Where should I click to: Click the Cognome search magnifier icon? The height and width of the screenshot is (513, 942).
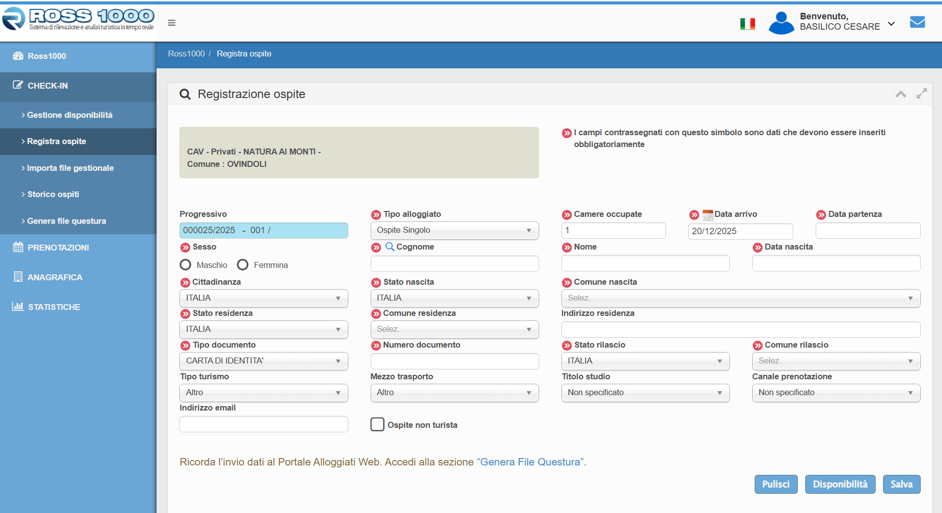(x=390, y=247)
